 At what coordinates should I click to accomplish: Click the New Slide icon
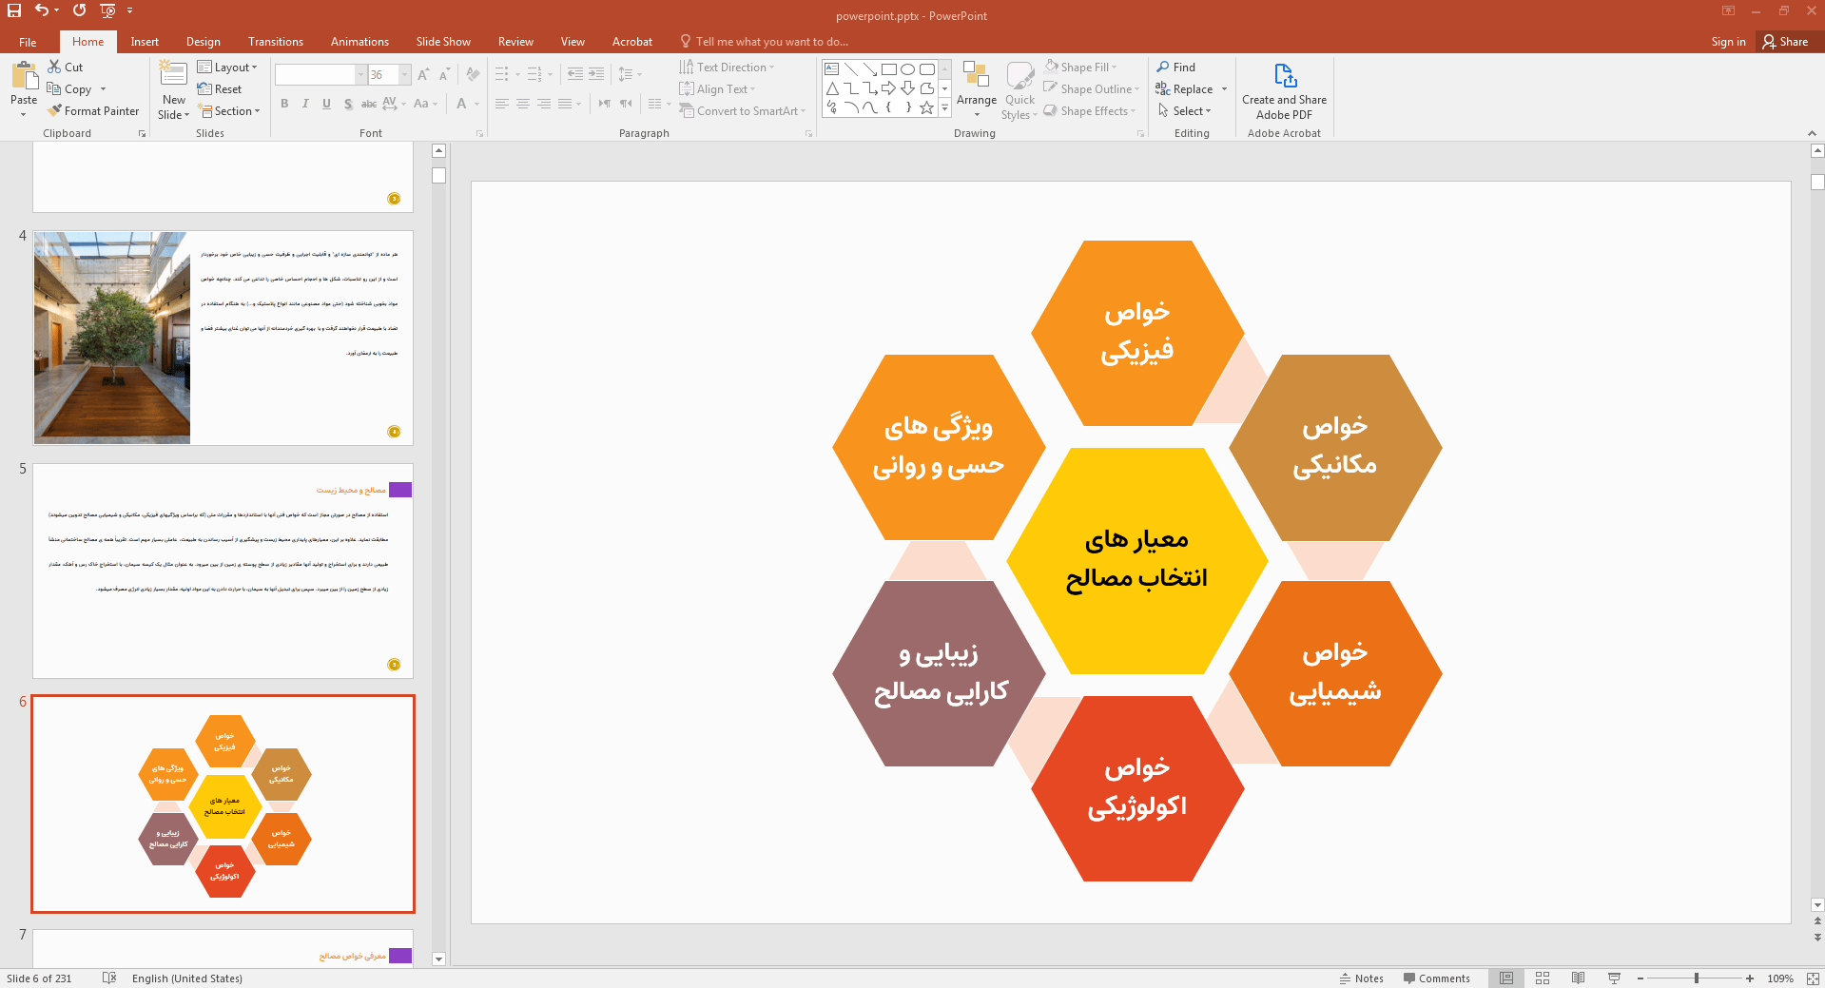[x=173, y=78]
